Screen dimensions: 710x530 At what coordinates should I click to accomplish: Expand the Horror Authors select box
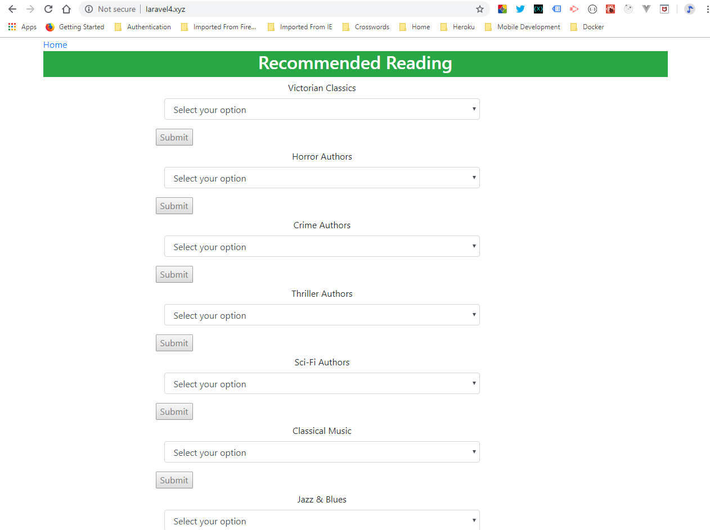point(322,178)
